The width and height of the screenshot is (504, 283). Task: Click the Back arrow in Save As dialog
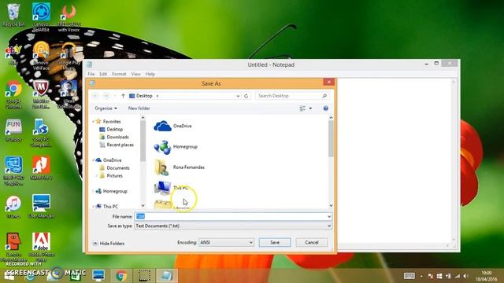(x=95, y=96)
